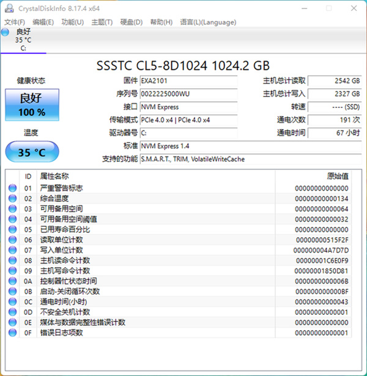Click the status orb for attribute 07
This screenshot has width=367, height=376.
tap(12, 250)
